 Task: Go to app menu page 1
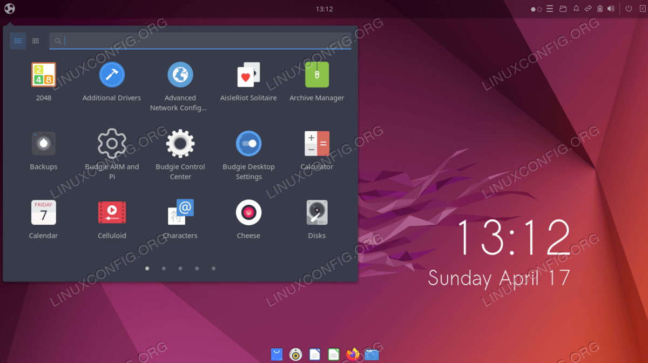(x=147, y=268)
